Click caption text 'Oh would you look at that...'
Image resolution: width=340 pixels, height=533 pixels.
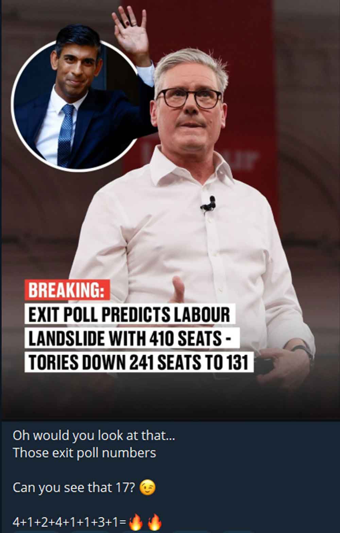pos(94,435)
